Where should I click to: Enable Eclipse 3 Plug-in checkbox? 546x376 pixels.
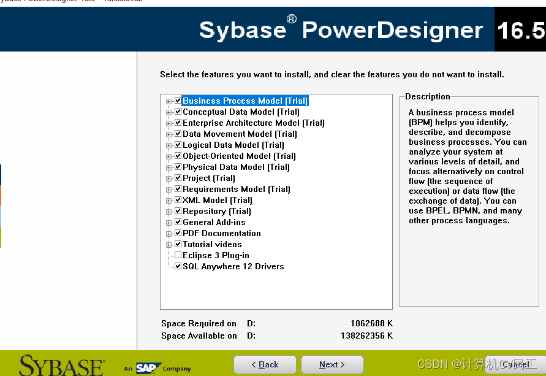pyautogui.click(x=178, y=255)
